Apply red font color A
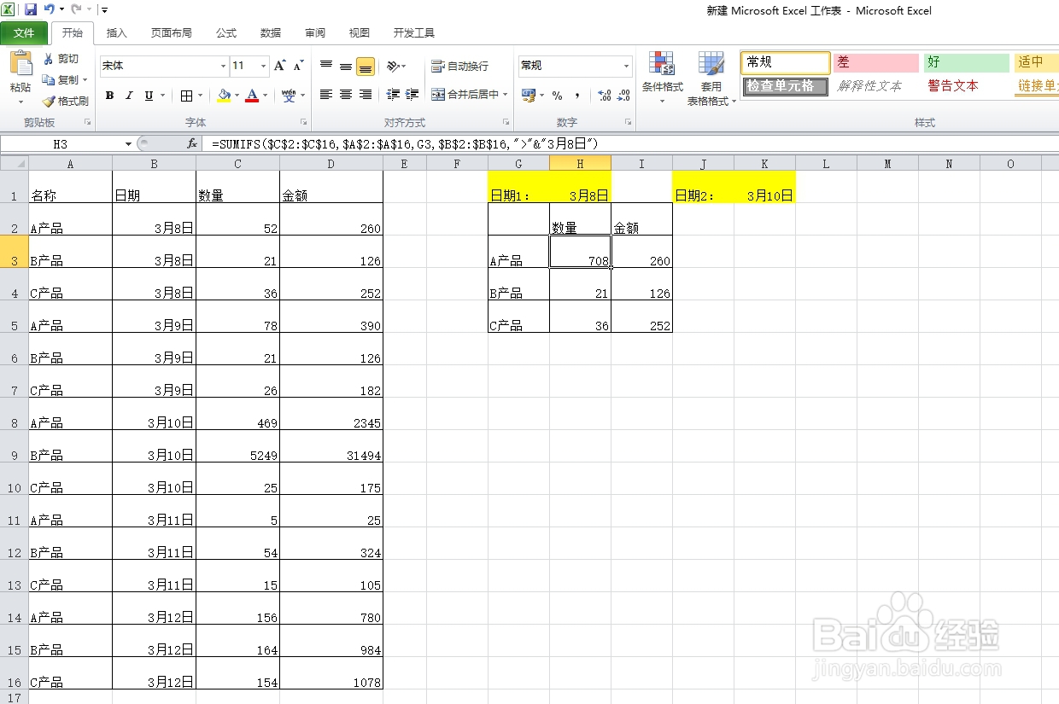Image resolution: width=1059 pixels, height=704 pixels. (x=252, y=96)
